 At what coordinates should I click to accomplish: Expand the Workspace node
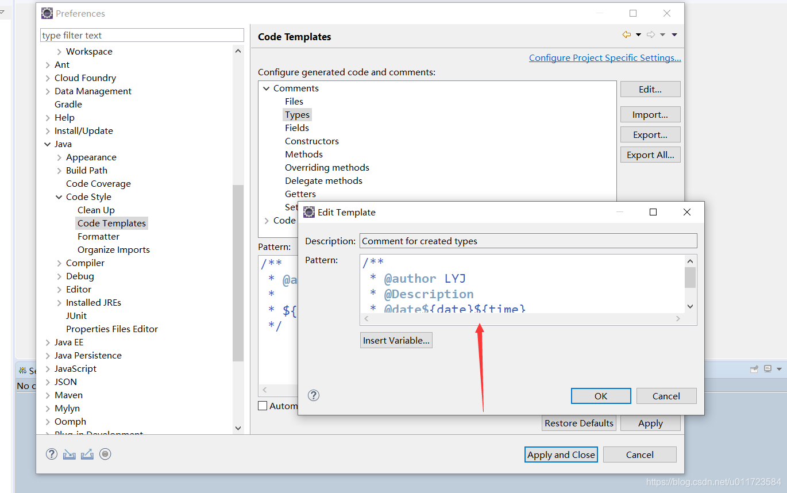coord(59,52)
